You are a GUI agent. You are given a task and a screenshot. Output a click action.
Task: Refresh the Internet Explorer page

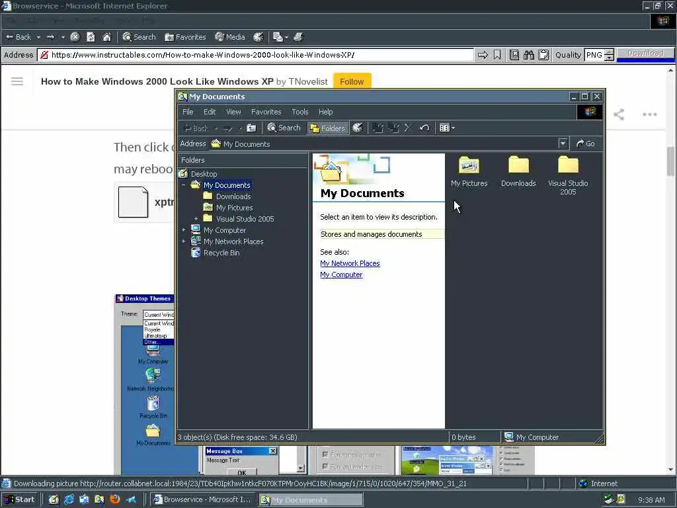pos(91,37)
